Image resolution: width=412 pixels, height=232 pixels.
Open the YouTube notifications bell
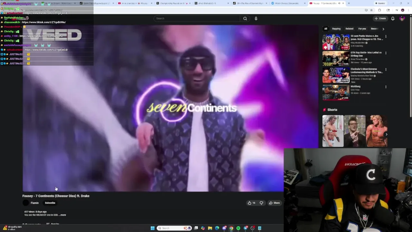click(x=393, y=18)
